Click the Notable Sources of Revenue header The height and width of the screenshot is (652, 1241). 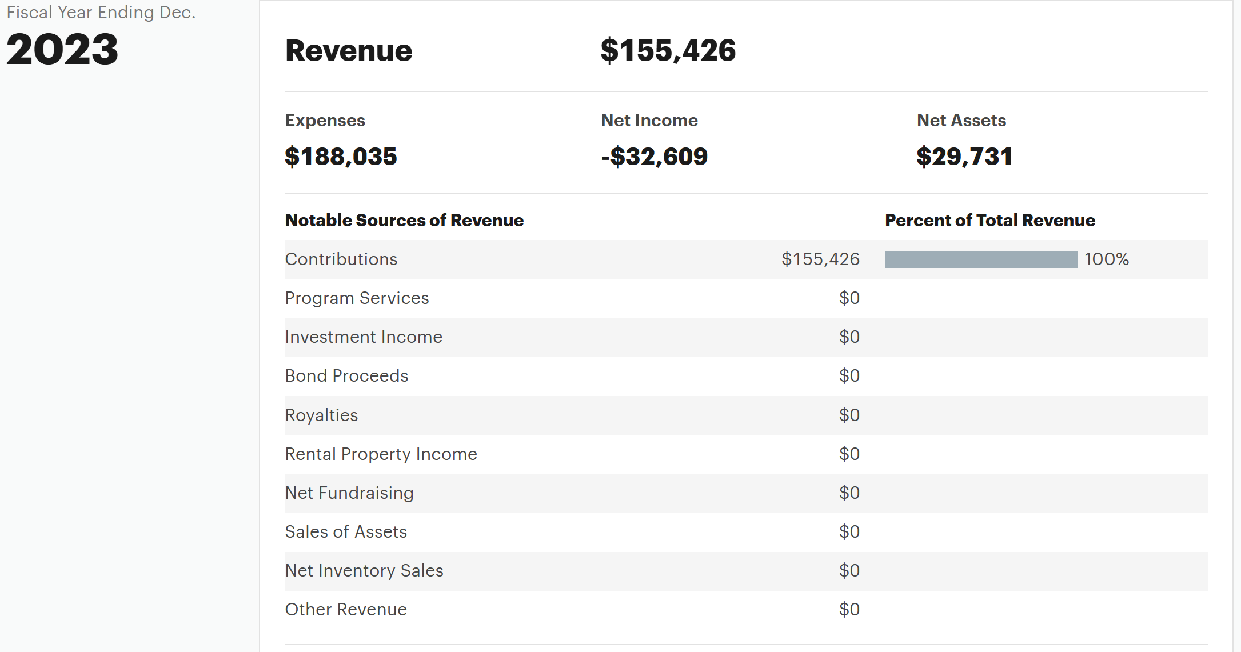[x=404, y=221]
